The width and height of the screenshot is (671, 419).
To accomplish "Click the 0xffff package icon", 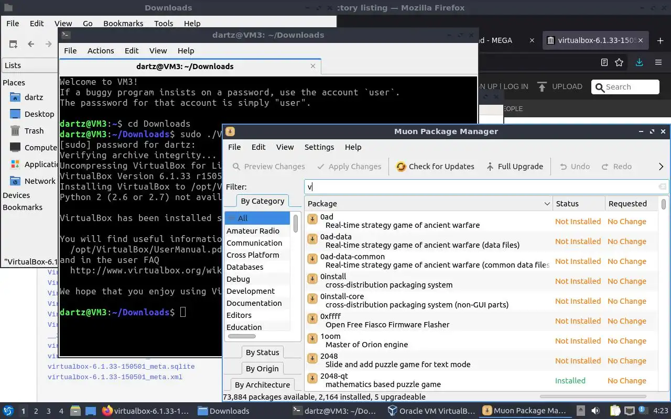I will 312,318.
